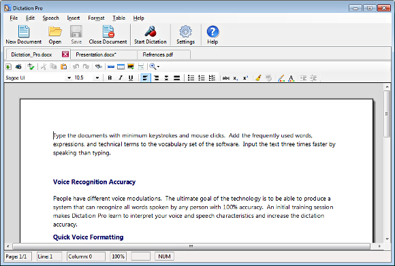The height and width of the screenshot is (266, 395).
Task: Click the Redo arrow icon
Action: [x=86, y=67]
